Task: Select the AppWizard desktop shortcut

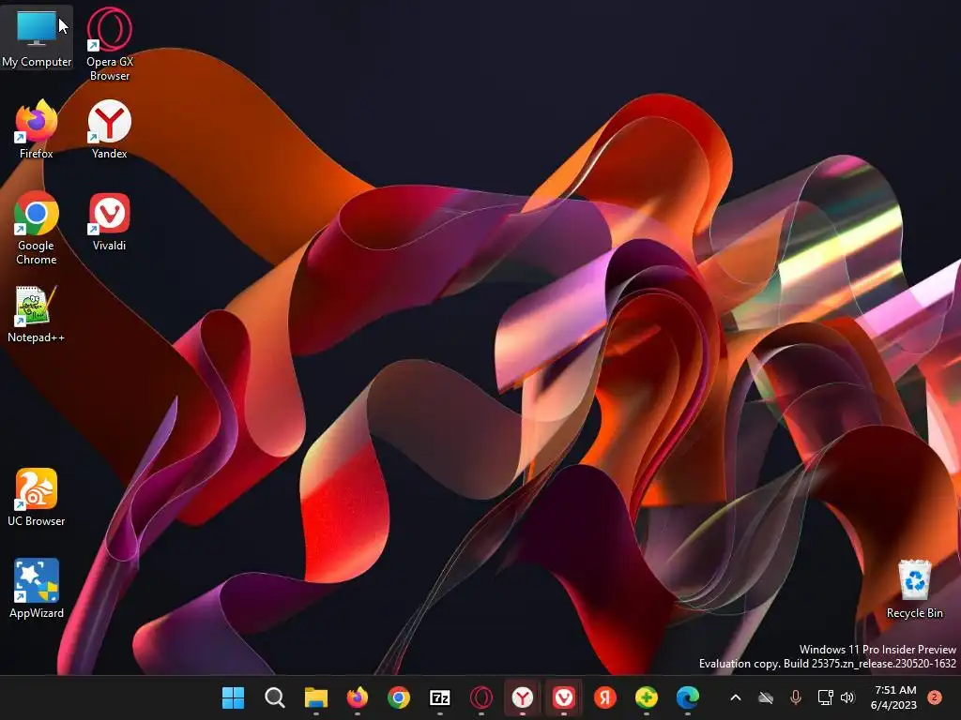Action: coord(37,589)
